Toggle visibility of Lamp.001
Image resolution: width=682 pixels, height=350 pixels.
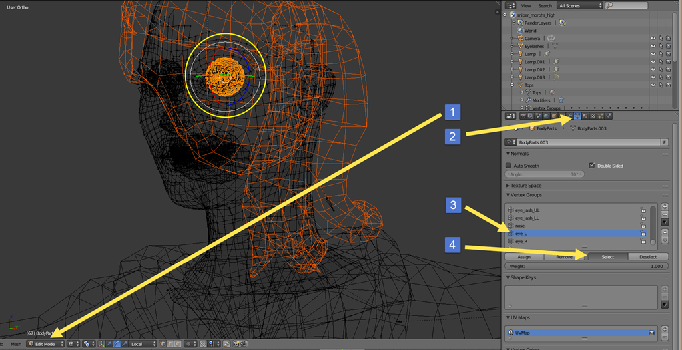[653, 62]
